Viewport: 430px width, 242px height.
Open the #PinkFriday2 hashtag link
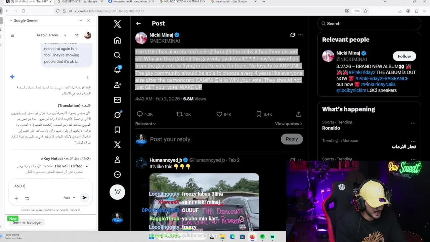tap(362, 72)
